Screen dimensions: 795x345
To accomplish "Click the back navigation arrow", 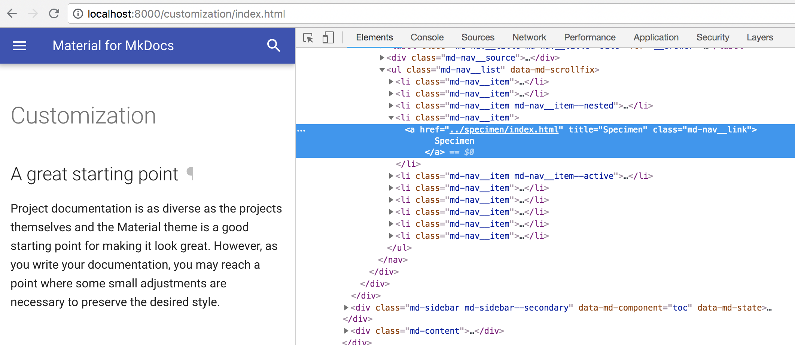I will point(12,13).
